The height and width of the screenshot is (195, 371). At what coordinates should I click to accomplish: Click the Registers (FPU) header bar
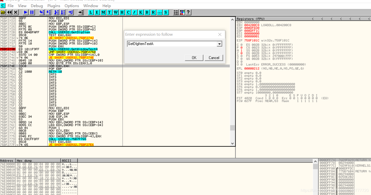(x=303, y=19)
